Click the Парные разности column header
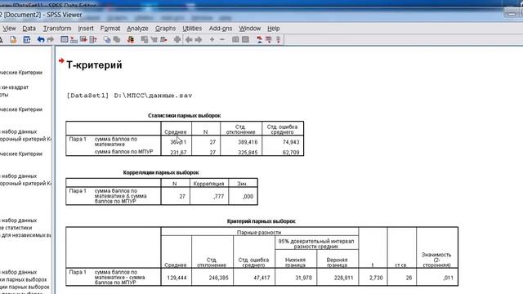523x294 pixels. (x=259, y=232)
